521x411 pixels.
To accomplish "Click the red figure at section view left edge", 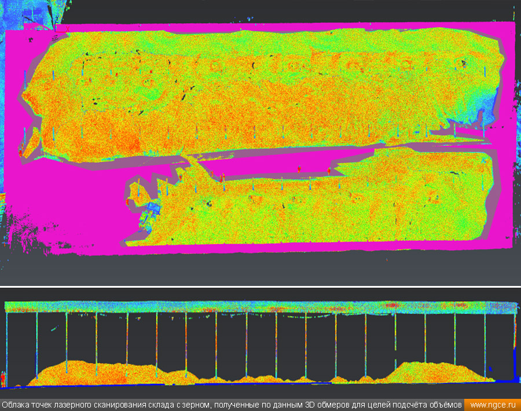I will (x=3, y=379).
